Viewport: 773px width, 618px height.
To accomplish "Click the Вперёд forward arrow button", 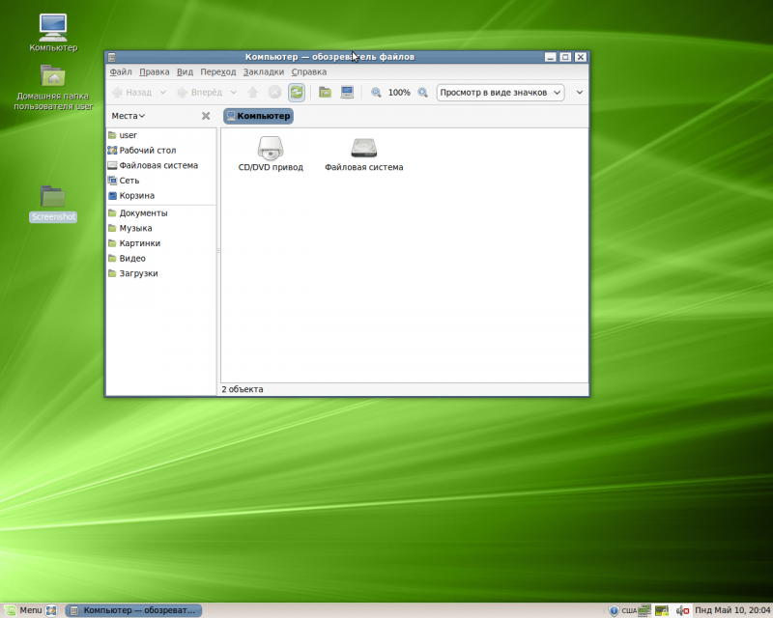I will [200, 92].
